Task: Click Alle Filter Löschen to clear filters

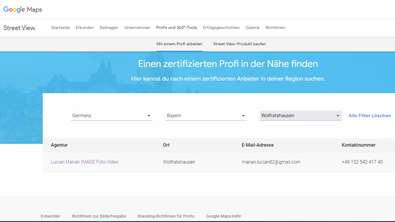Action: [x=370, y=116]
